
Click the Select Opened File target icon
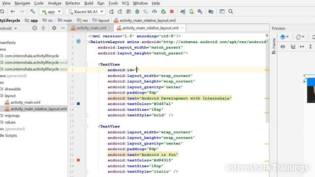(34, 28)
